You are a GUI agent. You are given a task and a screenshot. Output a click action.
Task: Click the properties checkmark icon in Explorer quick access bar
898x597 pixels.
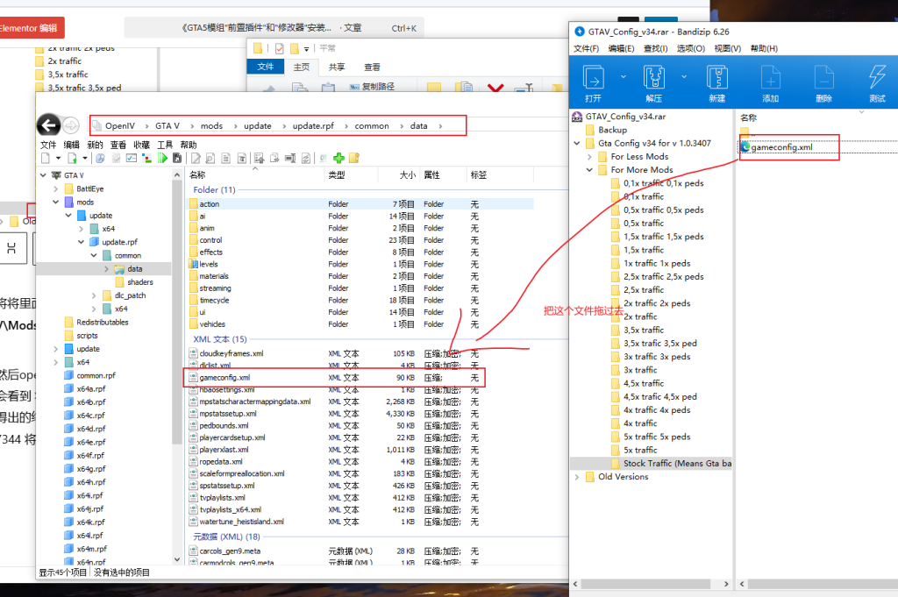(280, 48)
